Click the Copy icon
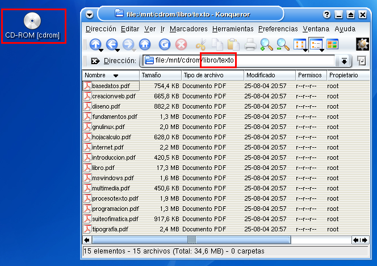Viewport: 377px width, 266px height. [x=217, y=44]
